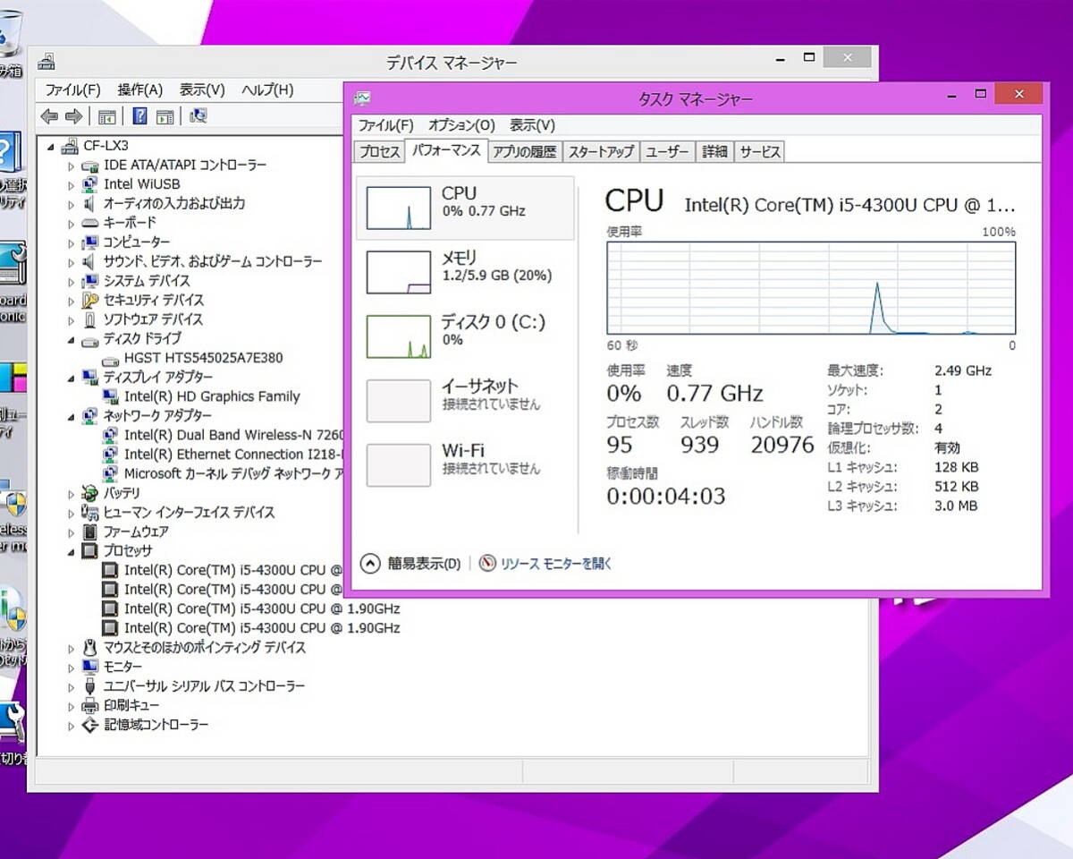This screenshot has width=1073, height=859.
Task: Open Task Manager オプション(O) menu
Action: [x=461, y=125]
